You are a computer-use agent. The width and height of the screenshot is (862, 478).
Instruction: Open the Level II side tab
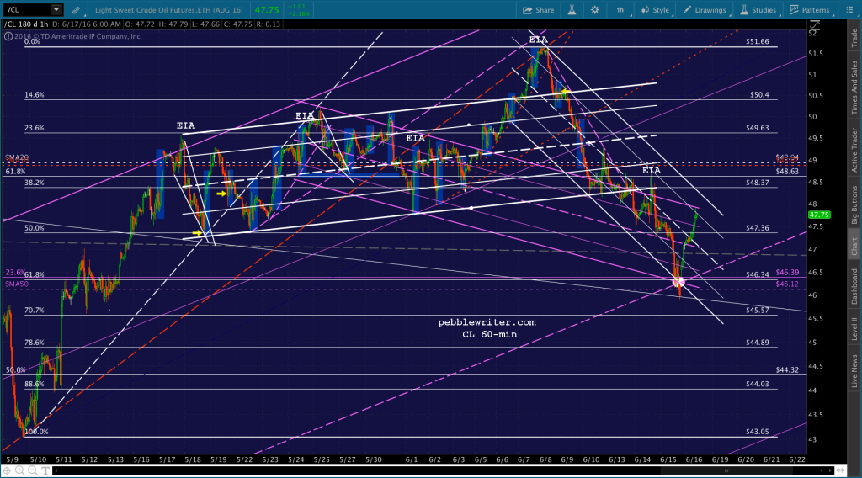pos(854,328)
